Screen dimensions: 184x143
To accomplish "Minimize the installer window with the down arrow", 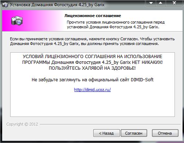I will [151, 3].
